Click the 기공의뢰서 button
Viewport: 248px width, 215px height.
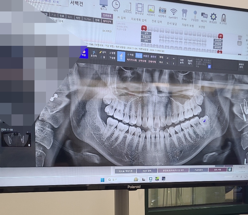(198, 170)
